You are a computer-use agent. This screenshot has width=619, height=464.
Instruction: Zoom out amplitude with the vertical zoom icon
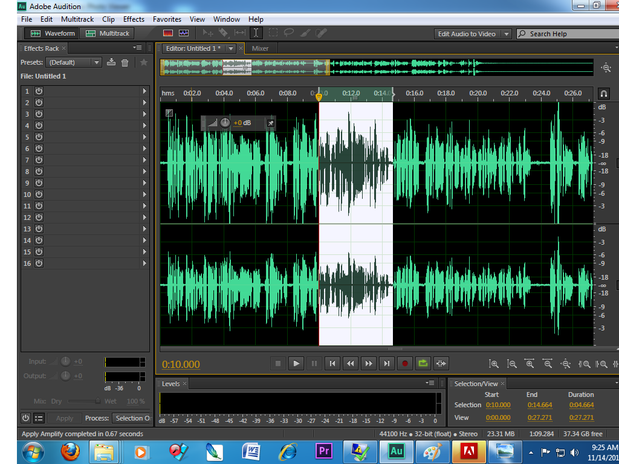click(x=511, y=363)
